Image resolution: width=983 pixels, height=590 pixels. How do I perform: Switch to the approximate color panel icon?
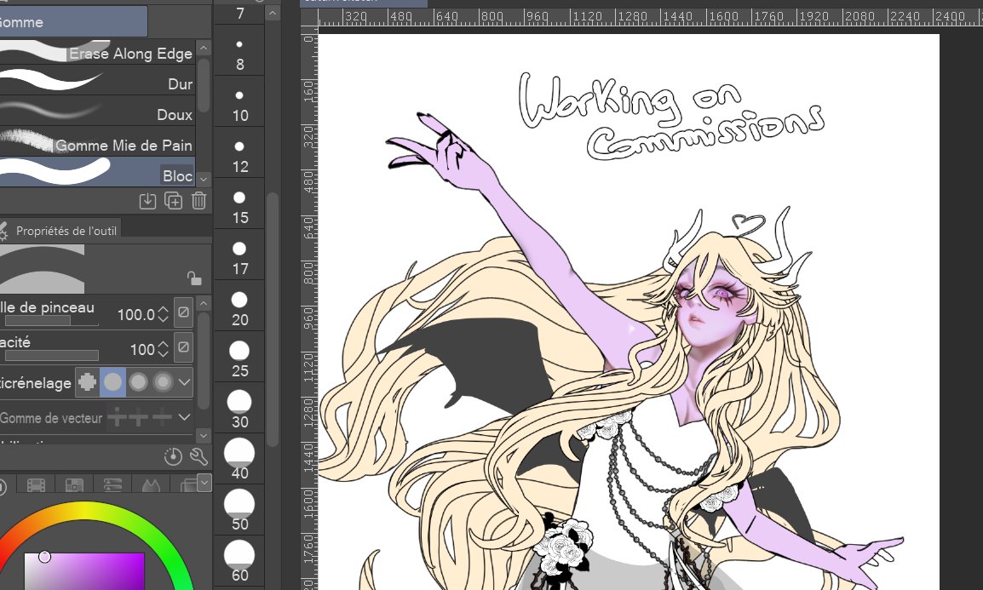coord(151,485)
